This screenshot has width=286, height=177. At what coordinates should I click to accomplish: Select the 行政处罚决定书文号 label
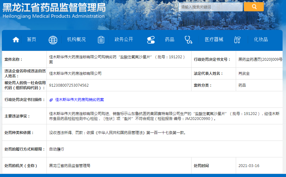pyautogui.click(x=212, y=60)
